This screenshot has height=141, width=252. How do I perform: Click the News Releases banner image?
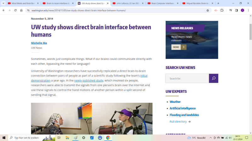point(192,40)
